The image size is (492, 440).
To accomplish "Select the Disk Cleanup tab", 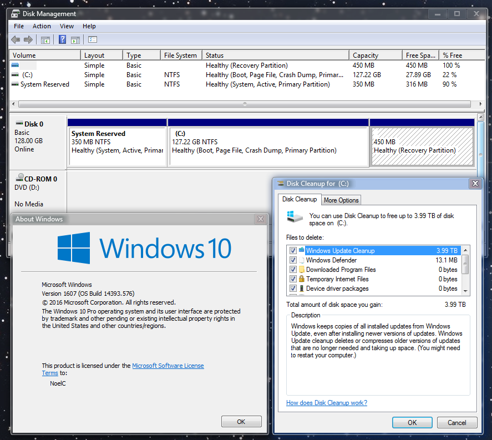I will 300,199.
